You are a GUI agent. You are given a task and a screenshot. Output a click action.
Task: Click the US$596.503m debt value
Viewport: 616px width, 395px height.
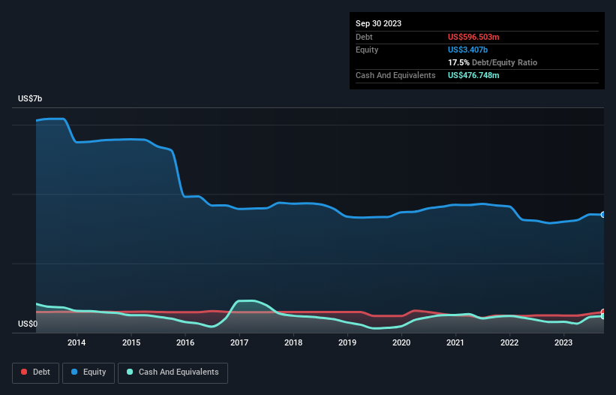[473, 37]
